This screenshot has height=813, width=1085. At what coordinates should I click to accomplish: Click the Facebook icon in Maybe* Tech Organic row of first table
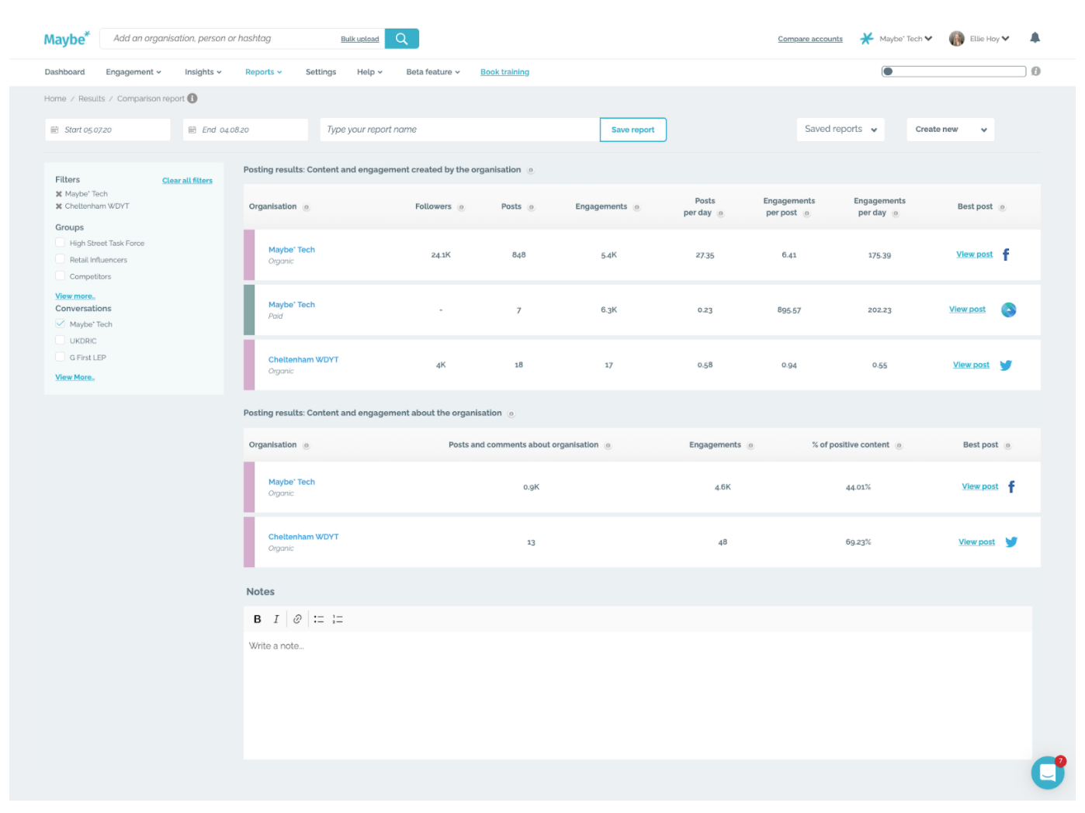click(1006, 254)
